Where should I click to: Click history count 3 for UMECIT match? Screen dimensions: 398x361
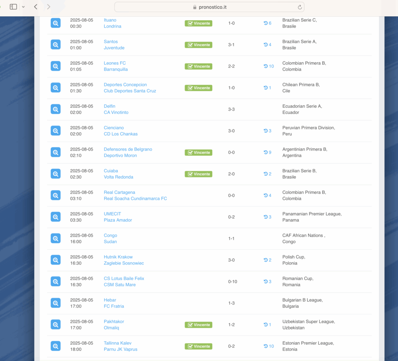(267, 217)
